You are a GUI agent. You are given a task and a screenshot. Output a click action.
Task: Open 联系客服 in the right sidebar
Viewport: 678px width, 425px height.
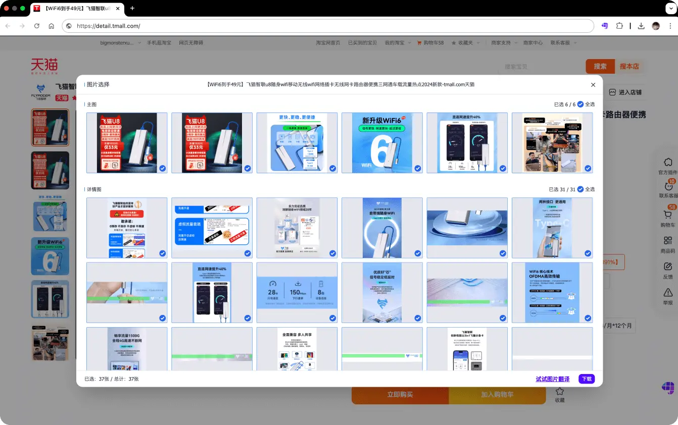[668, 189]
